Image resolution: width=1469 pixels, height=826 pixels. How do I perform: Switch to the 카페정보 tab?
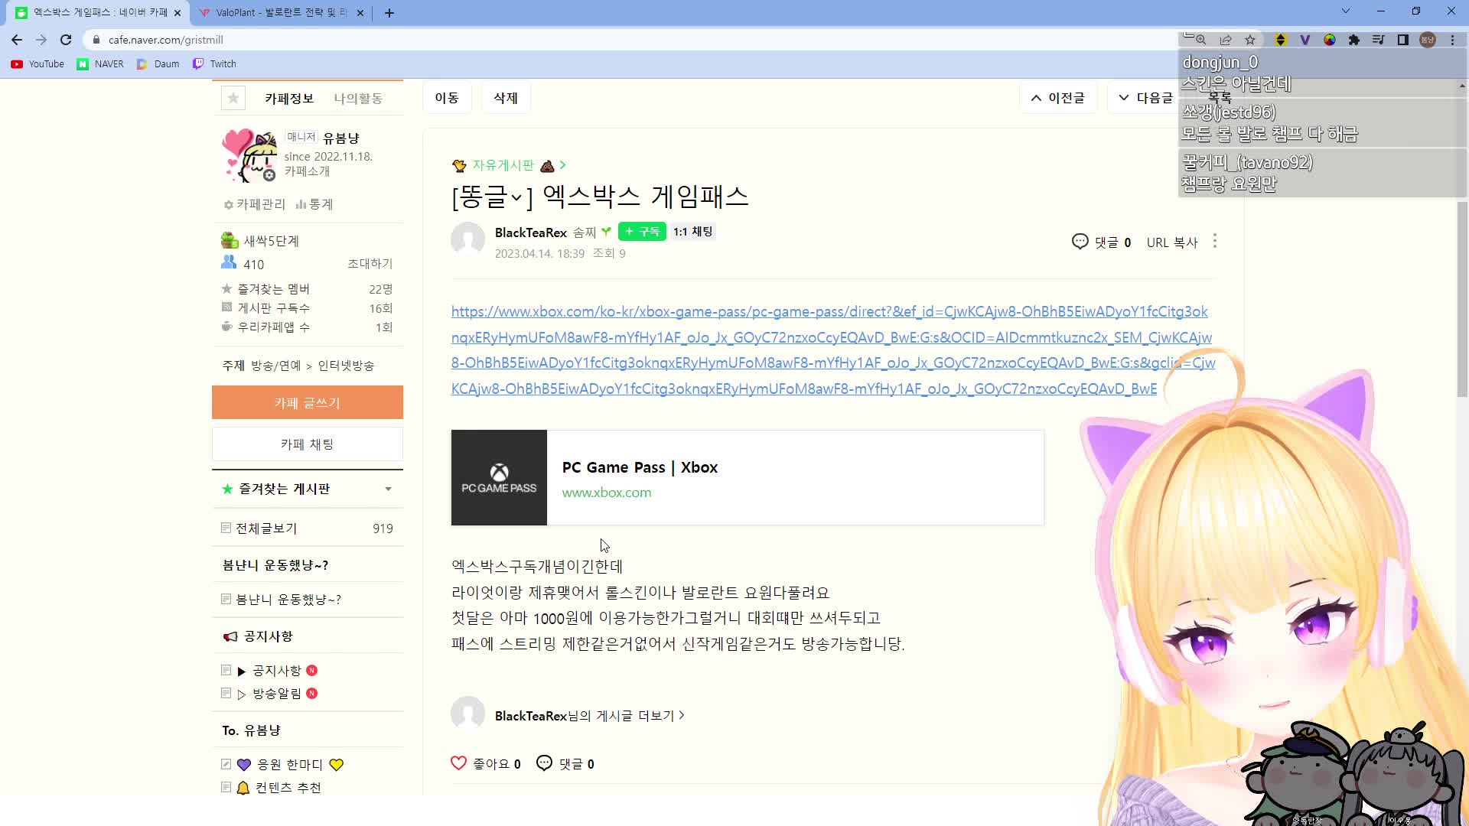[x=289, y=98]
